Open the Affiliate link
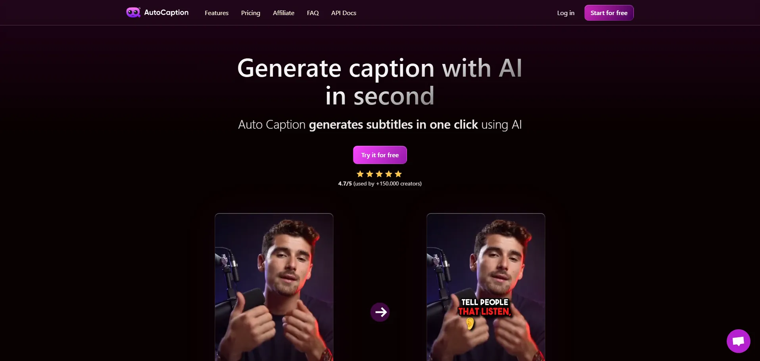The image size is (760, 361). click(284, 13)
